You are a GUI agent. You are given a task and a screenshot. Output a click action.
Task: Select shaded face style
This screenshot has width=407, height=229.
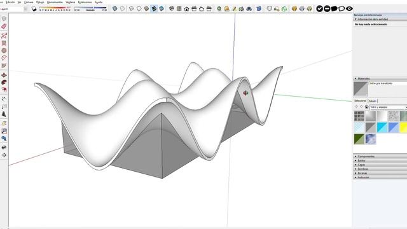point(146,9)
